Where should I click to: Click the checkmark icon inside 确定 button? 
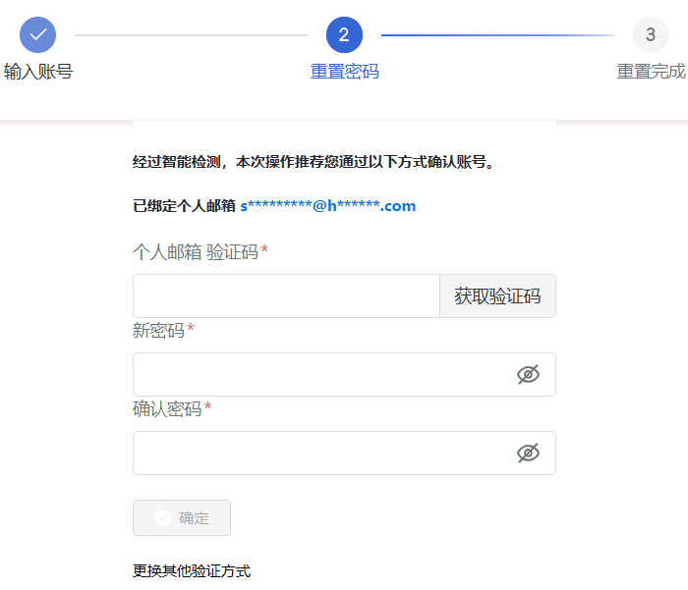[163, 518]
